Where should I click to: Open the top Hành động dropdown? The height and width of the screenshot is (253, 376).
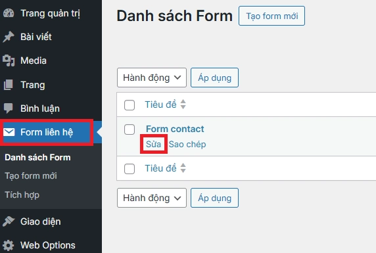[x=152, y=78]
